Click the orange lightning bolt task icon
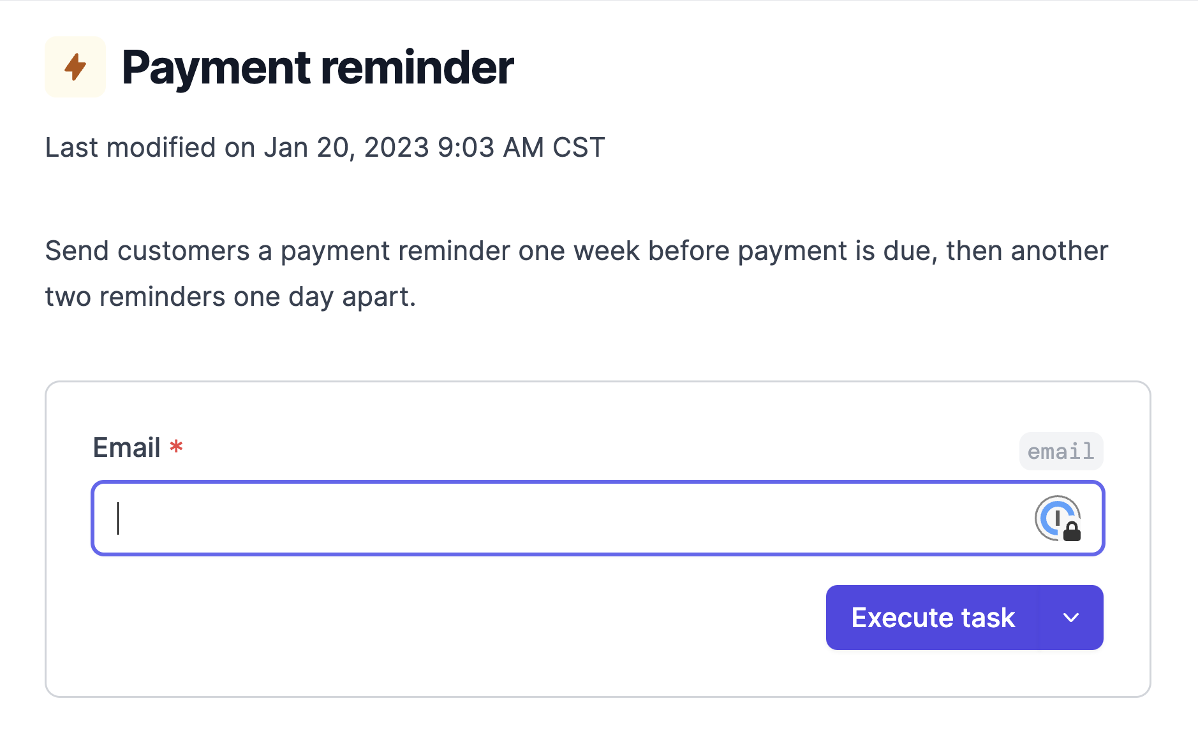Viewport: 1198px width, 738px height. click(75, 67)
